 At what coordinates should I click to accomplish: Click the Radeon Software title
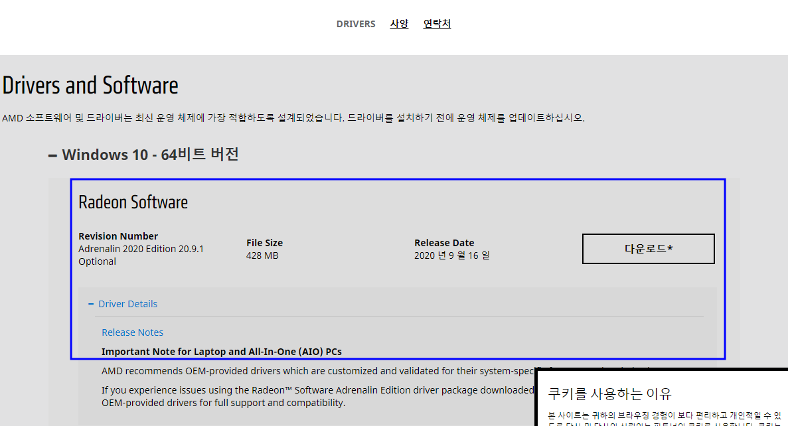pos(133,202)
